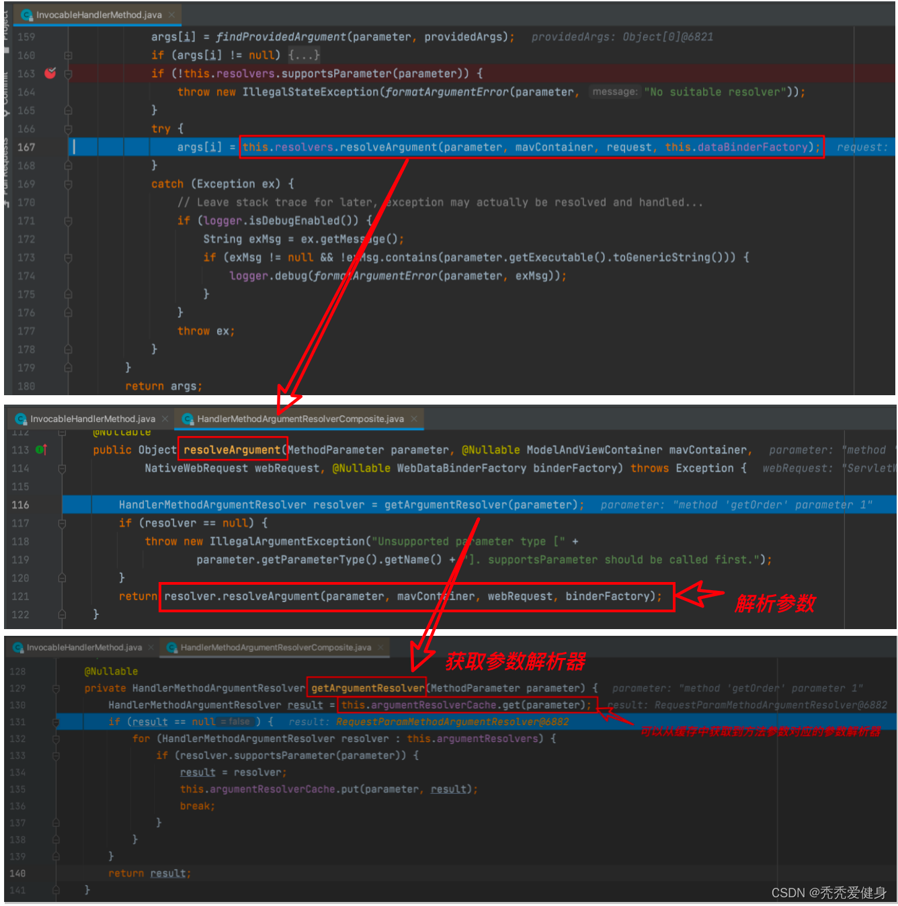Screen dimensions: 898x906
Task: Click the fold end marker at line 168
Action: (68, 165)
